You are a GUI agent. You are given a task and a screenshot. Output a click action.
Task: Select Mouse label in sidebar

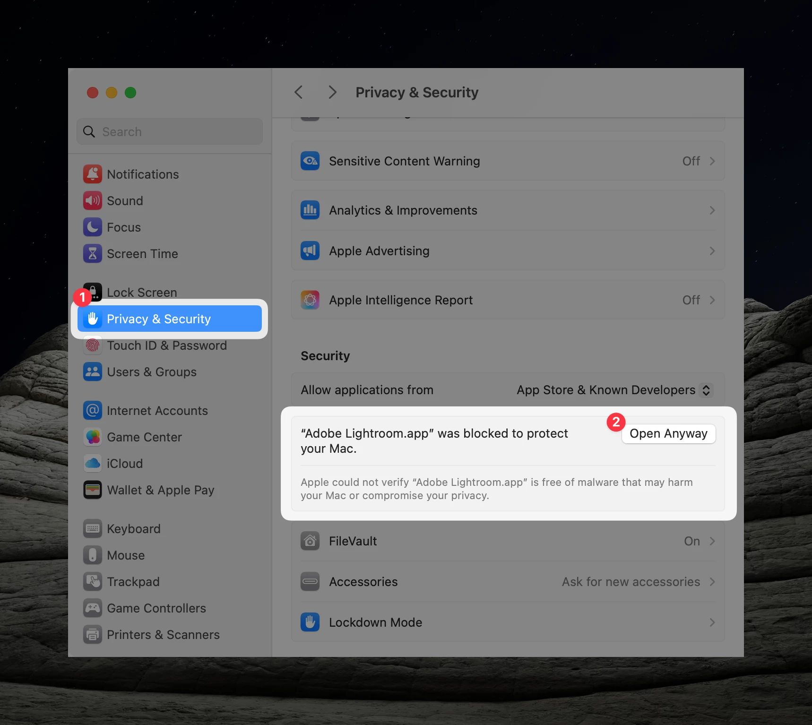[x=126, y=555]
